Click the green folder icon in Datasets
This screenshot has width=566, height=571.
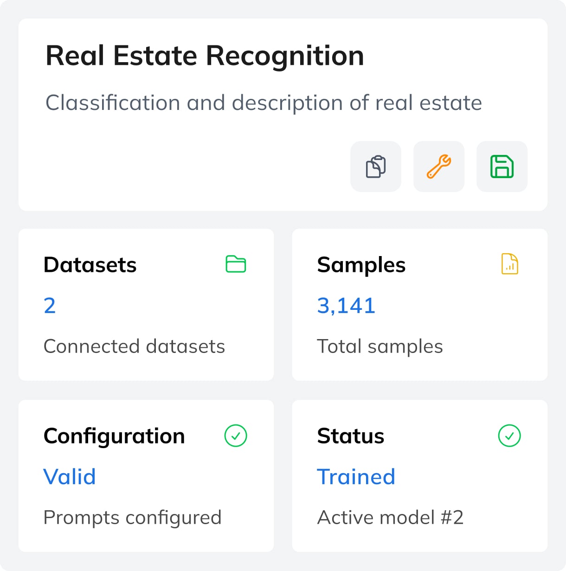click(x=236, y=264)
